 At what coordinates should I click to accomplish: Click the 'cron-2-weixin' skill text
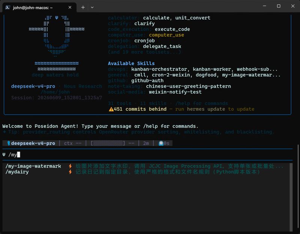[171, 75]
